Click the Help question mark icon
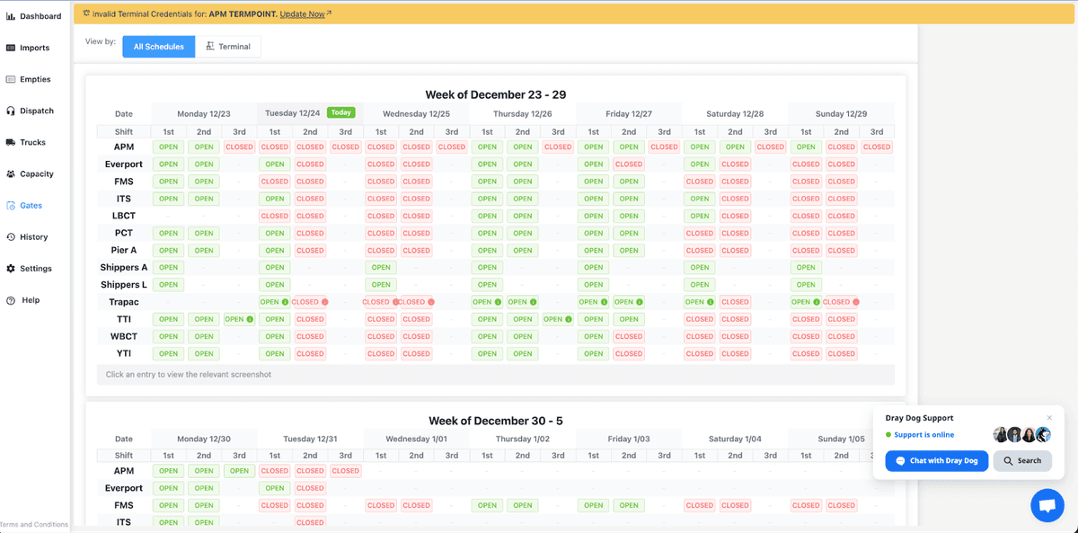The width and height of the screenshot is (1078, 533). (x=11, y=300)
